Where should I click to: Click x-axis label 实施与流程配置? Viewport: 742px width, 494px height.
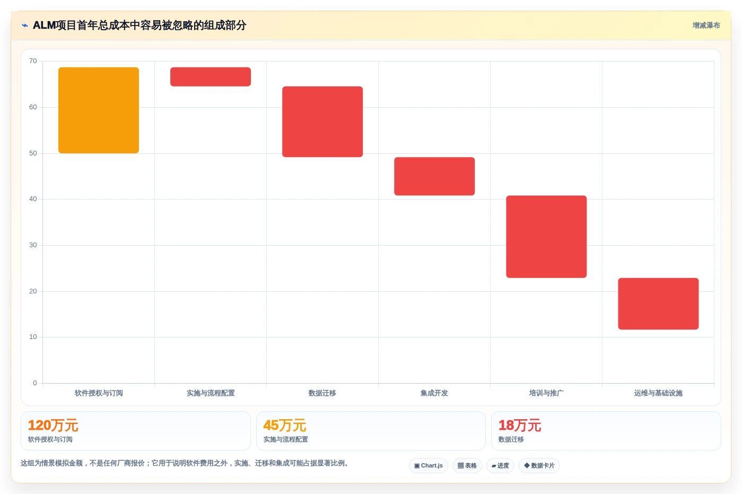point(211,393)
